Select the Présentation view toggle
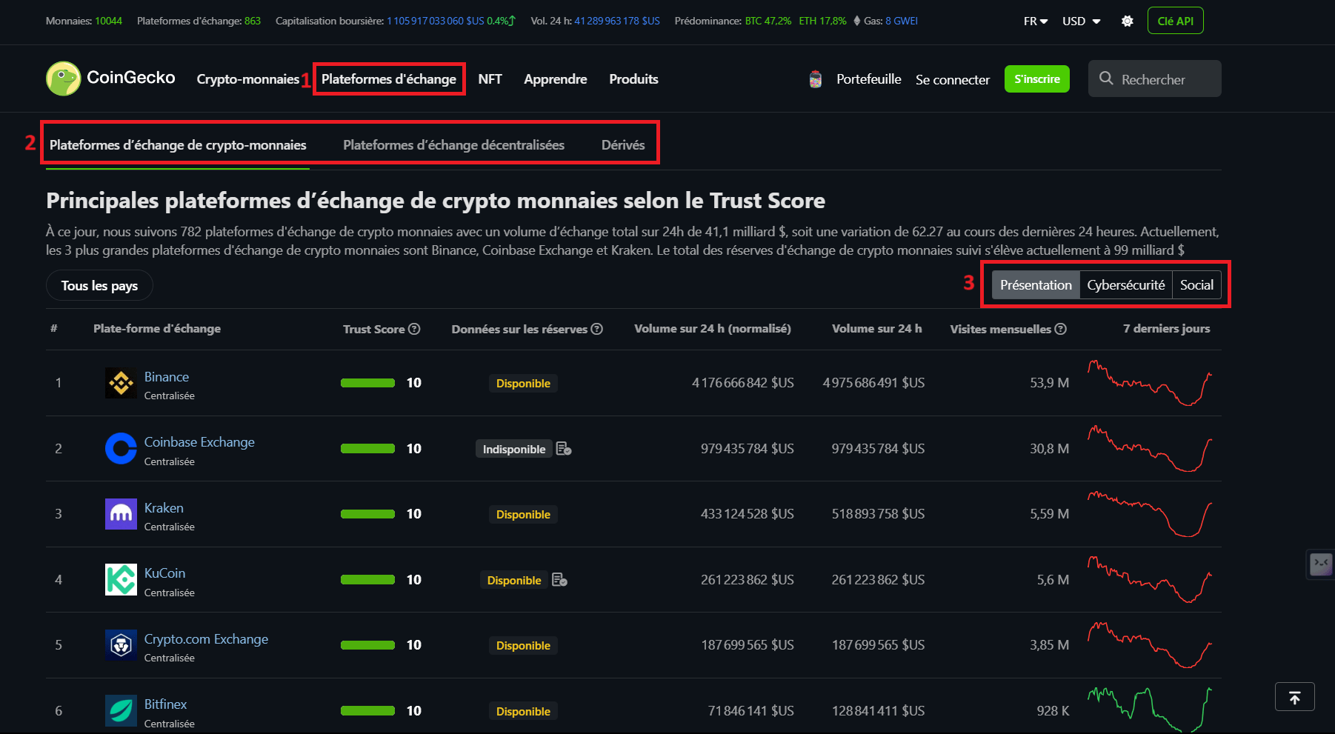Viewport: 1335px width, 734px height. 1036,285
